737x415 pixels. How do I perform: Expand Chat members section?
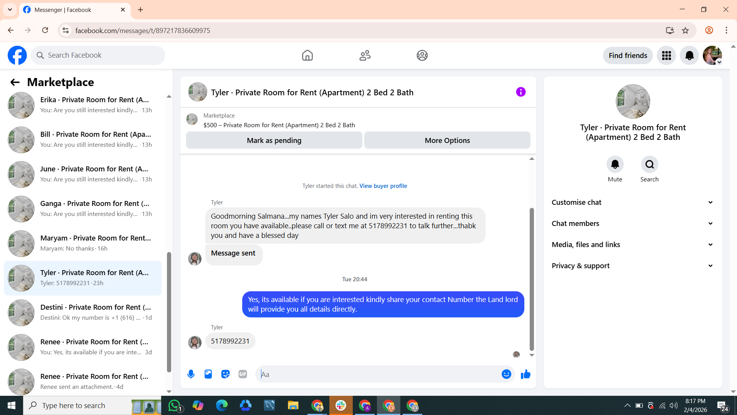633,224
